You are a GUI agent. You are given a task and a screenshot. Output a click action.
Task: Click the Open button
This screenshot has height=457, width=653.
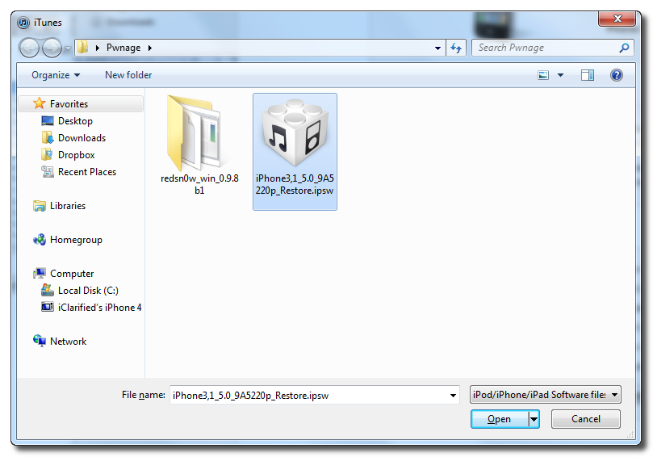coord(500,419)
